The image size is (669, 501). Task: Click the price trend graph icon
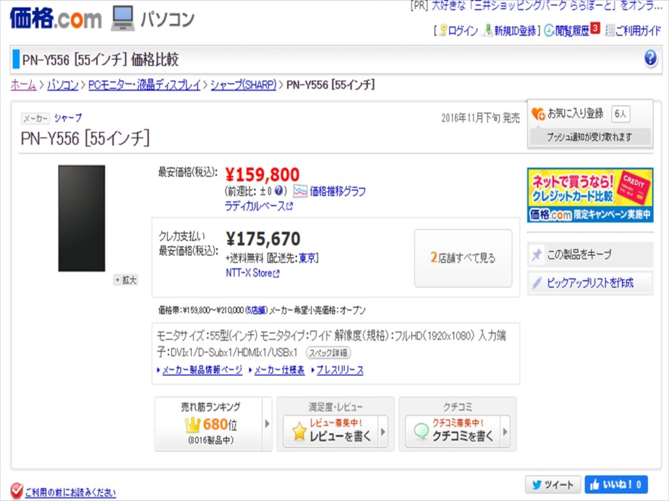pos(300,191)
